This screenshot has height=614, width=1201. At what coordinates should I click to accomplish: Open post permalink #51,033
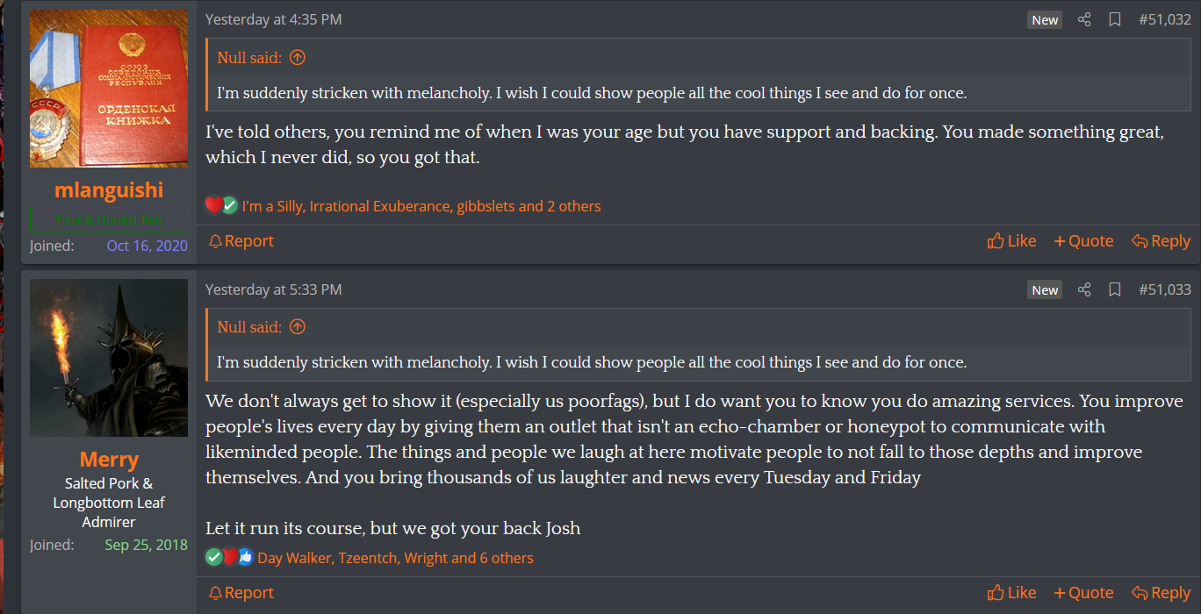point(1164,289)
